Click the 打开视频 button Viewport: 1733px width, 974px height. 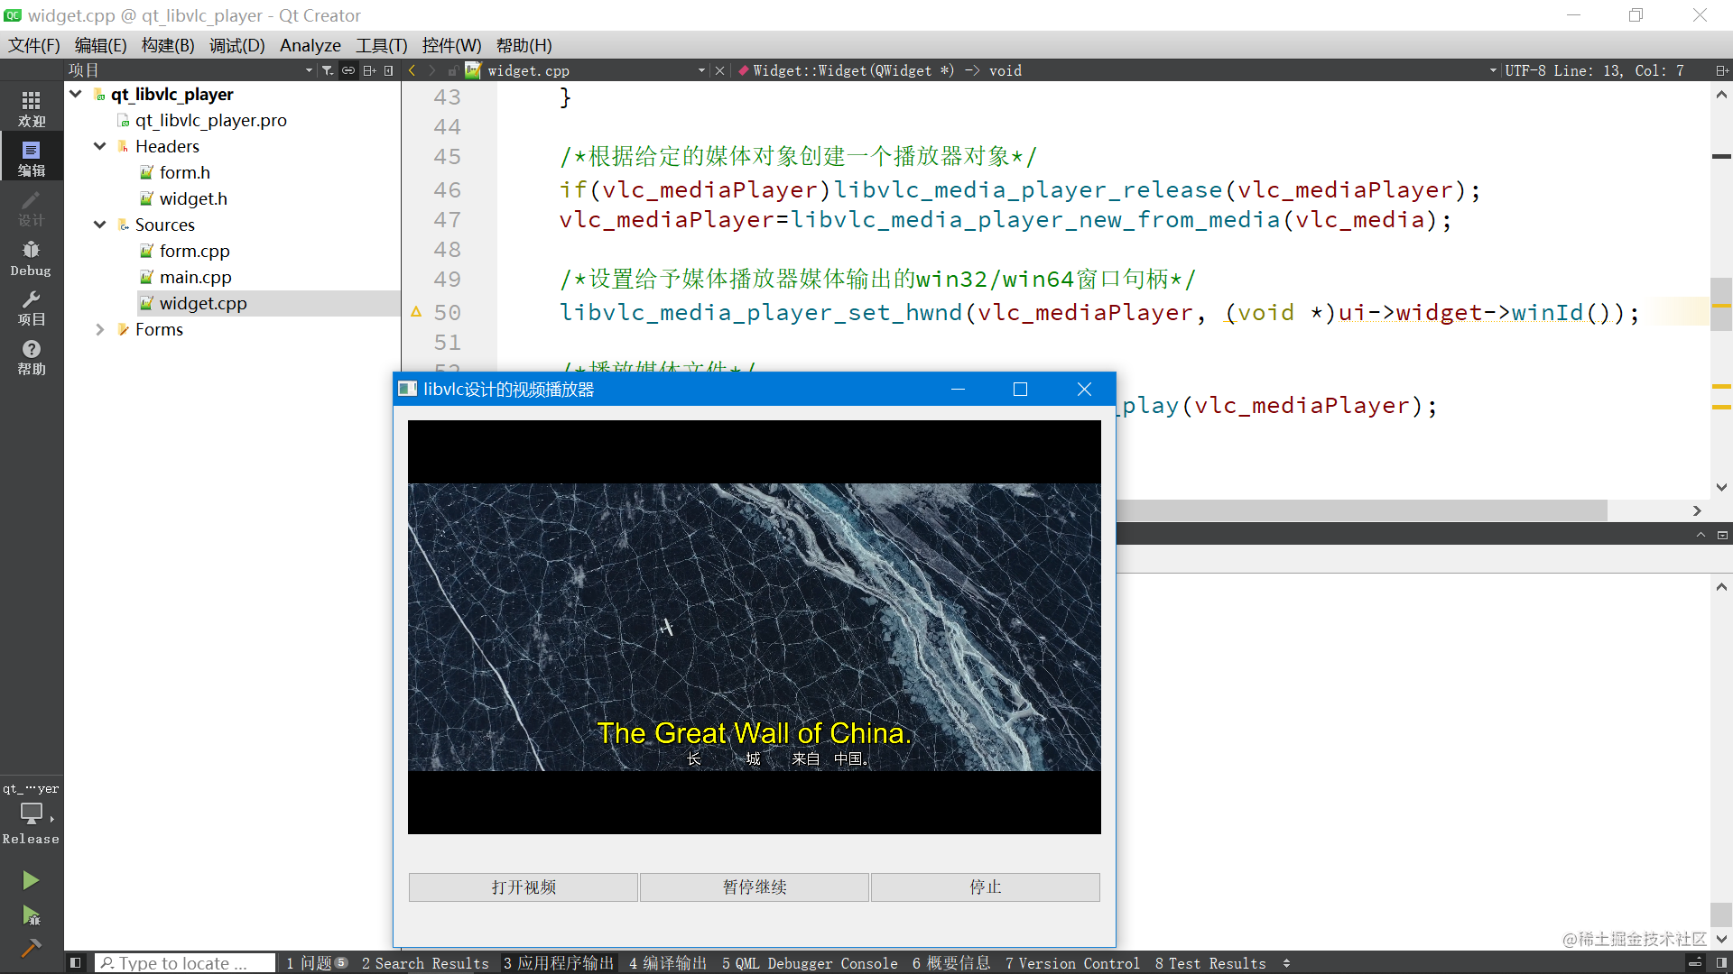524,887
